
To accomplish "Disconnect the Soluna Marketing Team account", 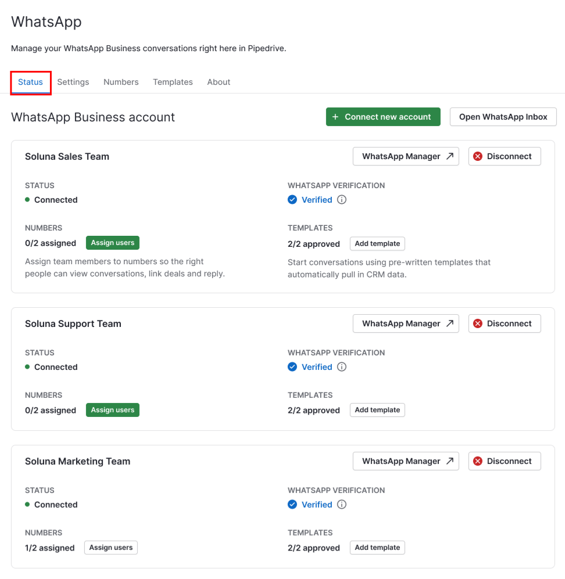I will tap(505, 461).
